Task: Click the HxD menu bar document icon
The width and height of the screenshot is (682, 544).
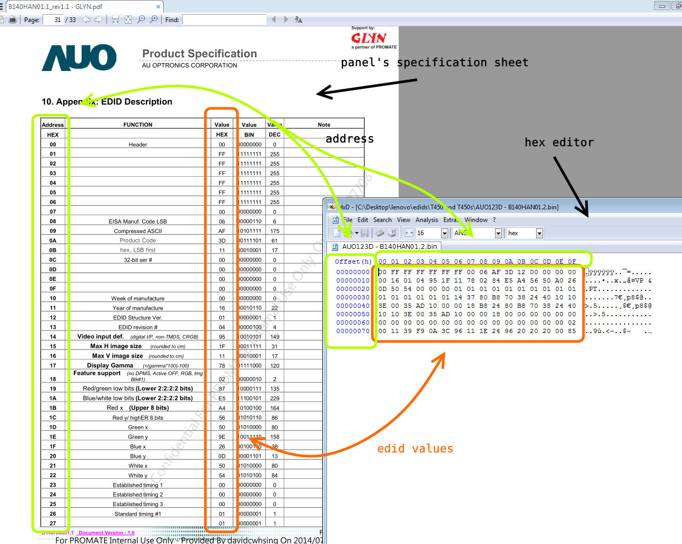Action: pos(335,220)
